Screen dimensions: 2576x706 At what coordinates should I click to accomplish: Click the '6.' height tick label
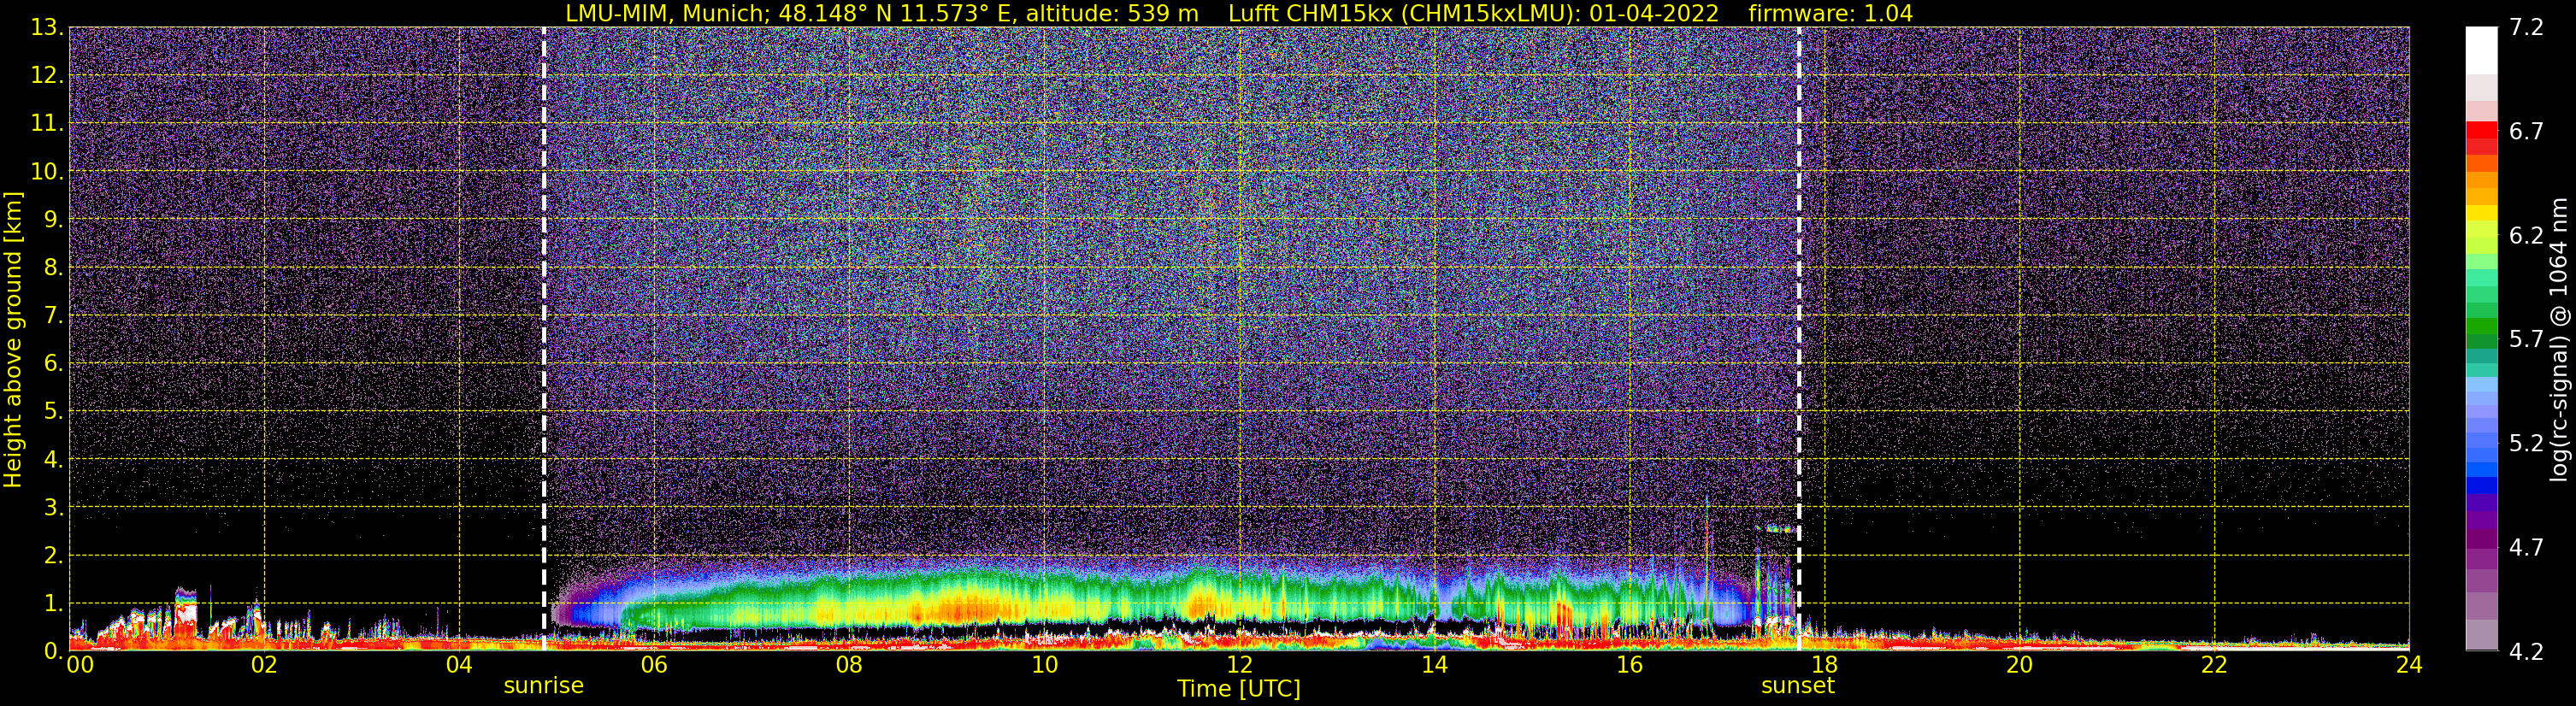pyautogui.click(x=53, y=363)
